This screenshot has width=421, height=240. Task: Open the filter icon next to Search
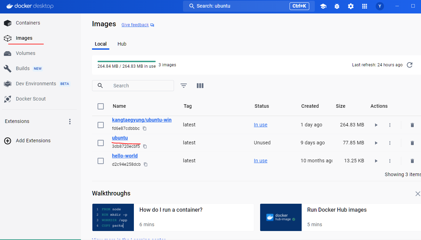pos(184,86)
